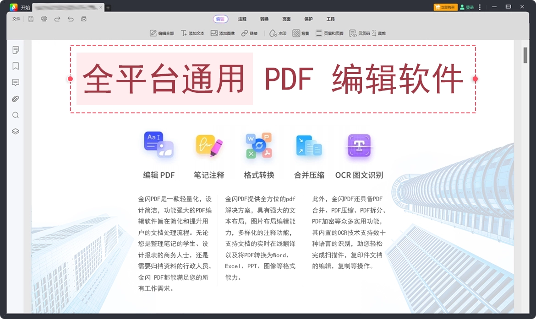The width and height of the screenshot is (536, 319).
Task: Select the 裁剪 crop tool
Action: click(379, 33)
